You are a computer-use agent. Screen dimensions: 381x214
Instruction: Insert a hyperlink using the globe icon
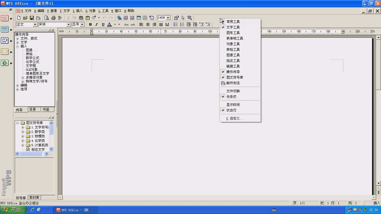point(119,18)
